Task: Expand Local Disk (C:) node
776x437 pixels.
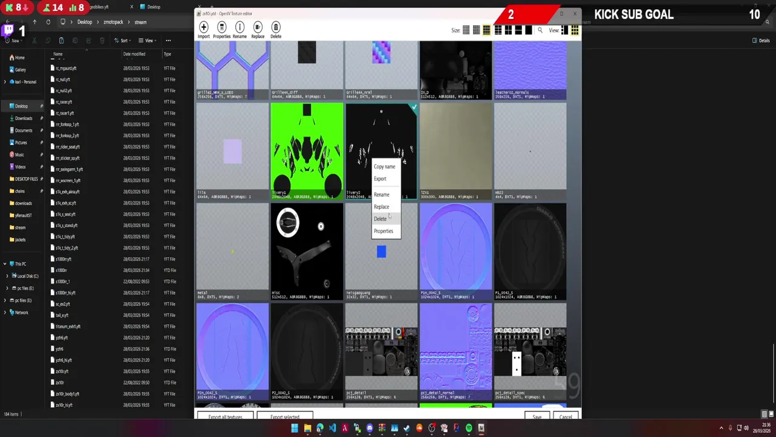Action: click(x=7, y=276)
